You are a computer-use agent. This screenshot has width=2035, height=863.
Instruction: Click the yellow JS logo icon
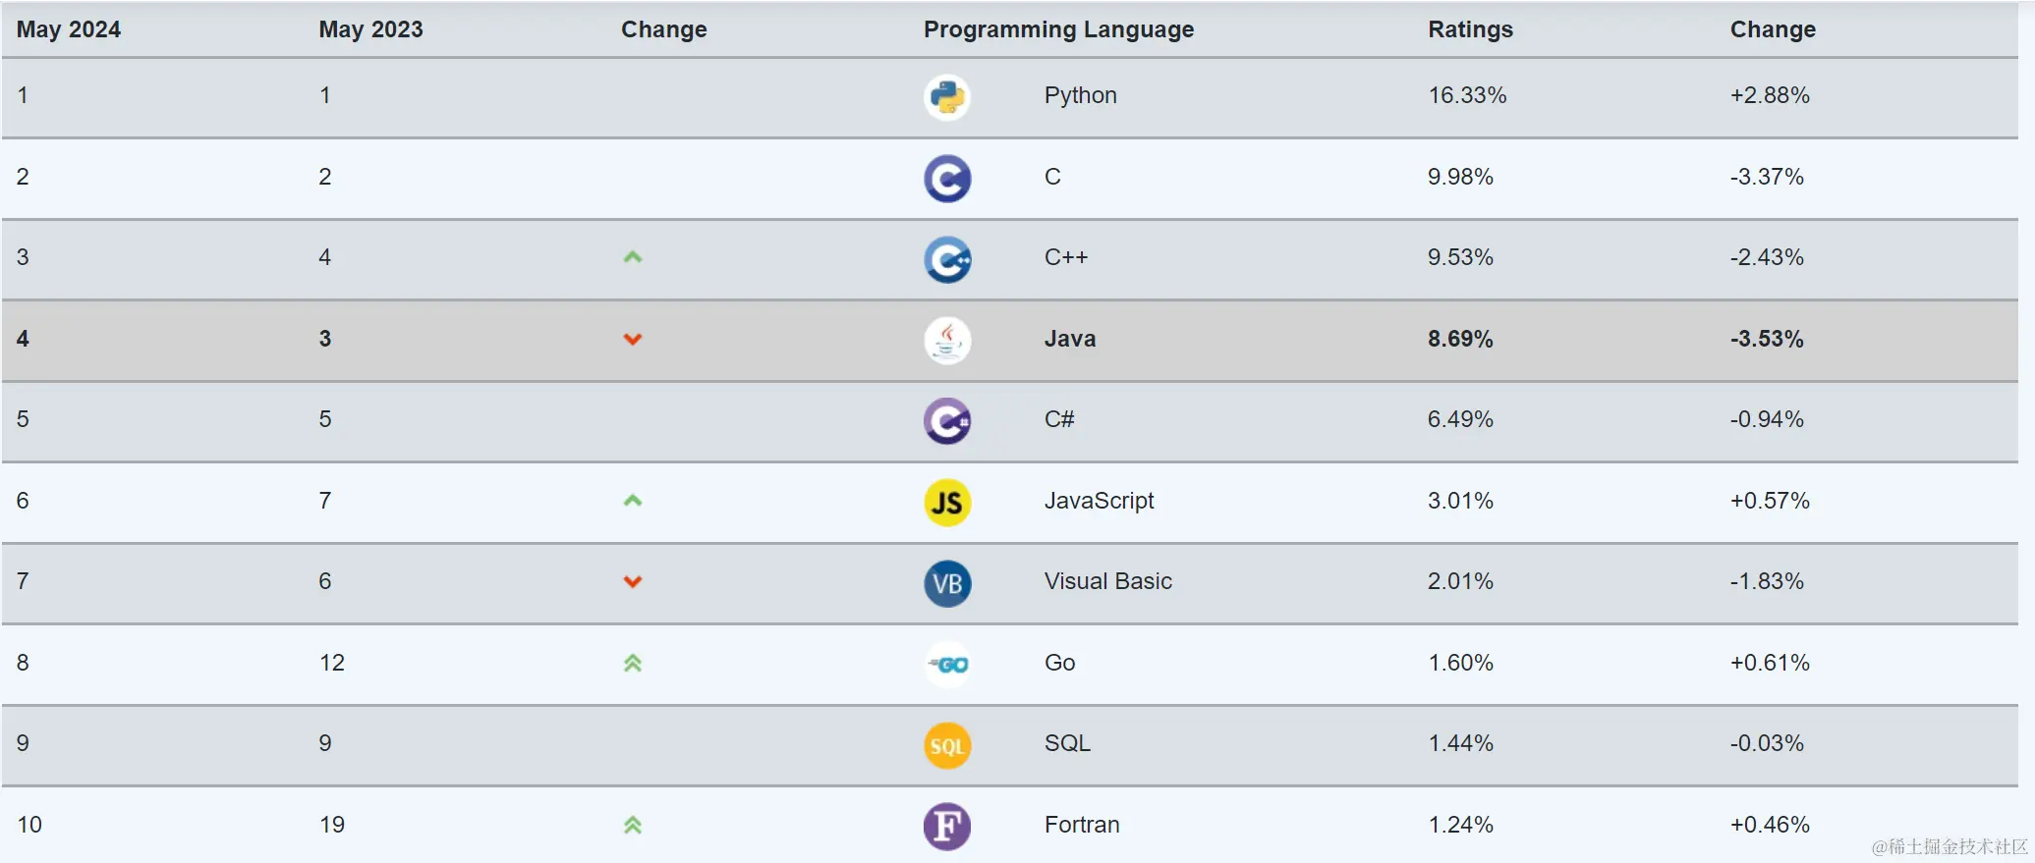coord(947,503)
